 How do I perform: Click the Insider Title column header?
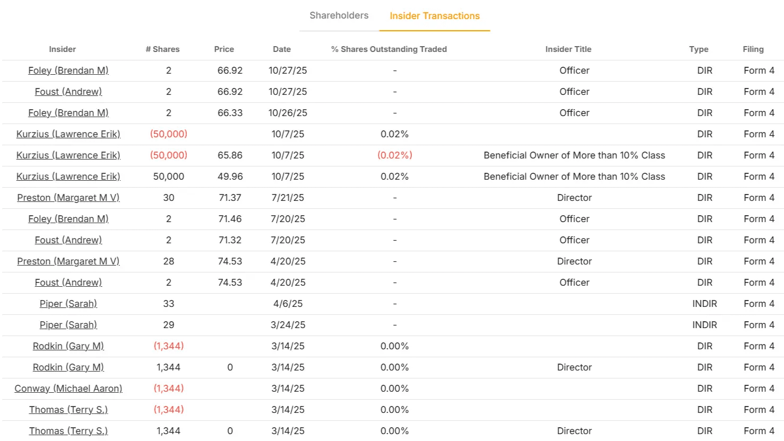pyautogui.click(x=568, y=49)
